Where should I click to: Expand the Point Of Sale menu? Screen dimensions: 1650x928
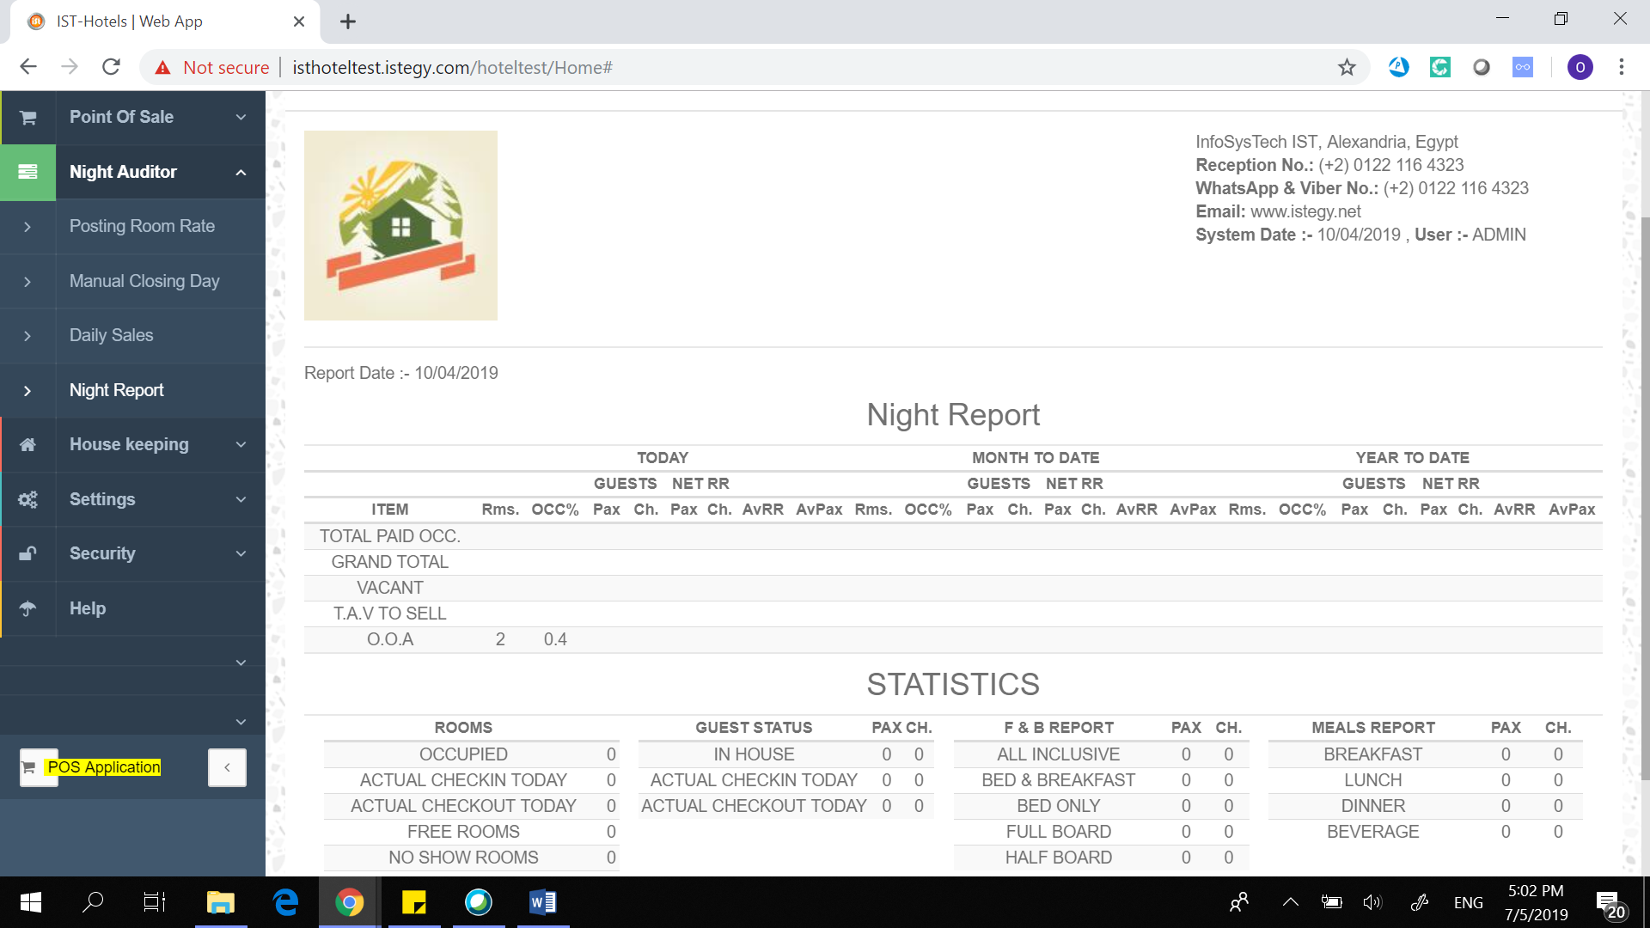click(241, 117)
